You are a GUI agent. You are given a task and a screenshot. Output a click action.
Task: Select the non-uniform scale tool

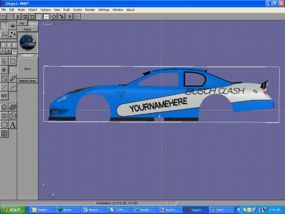tap(4, 78)
